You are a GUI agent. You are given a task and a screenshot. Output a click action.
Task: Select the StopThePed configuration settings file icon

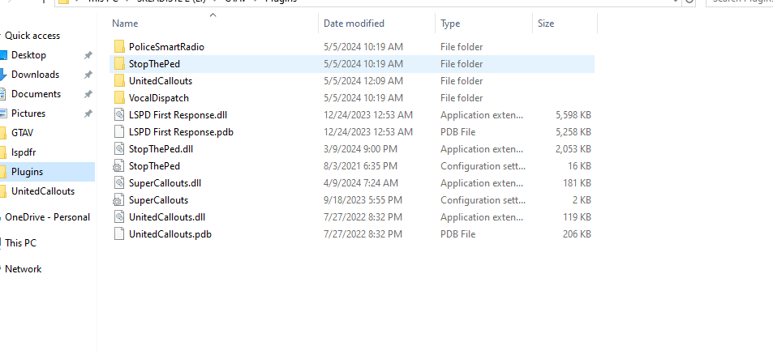click(x=120, y=166)
